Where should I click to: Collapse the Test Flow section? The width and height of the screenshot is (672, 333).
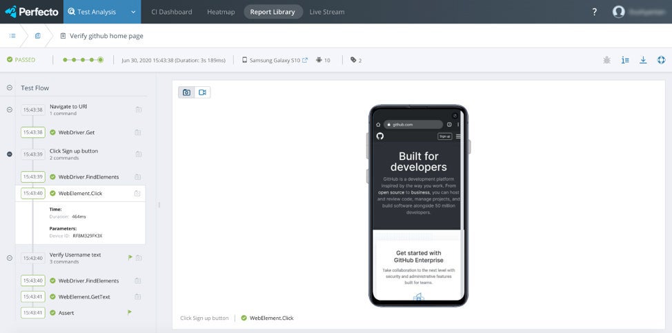10,88
